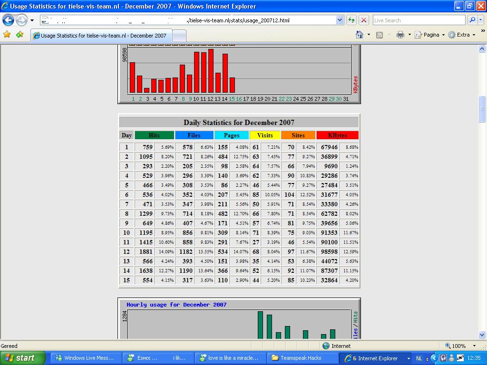Click the 'Hourly usage for December 2007' chart title
Screen dimensions: 487x365
[176, 305]
